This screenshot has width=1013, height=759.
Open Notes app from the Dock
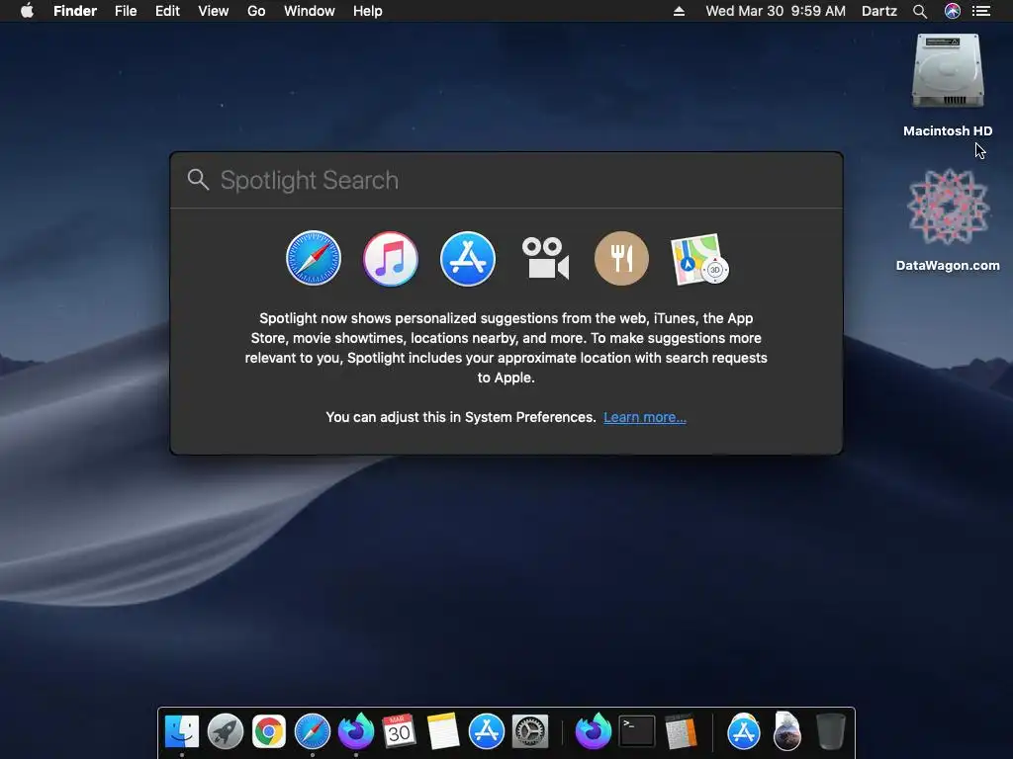442,731
